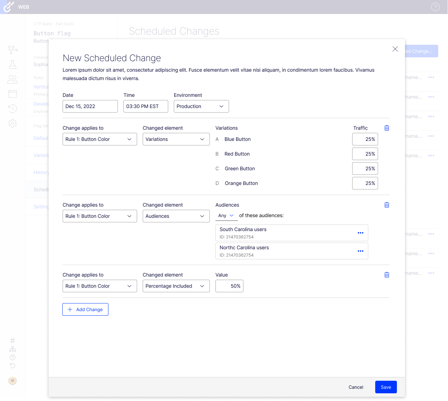Open the experiments flask icon in sidebar
Viewport: 448px width, 401px height.
coord(13,64)
